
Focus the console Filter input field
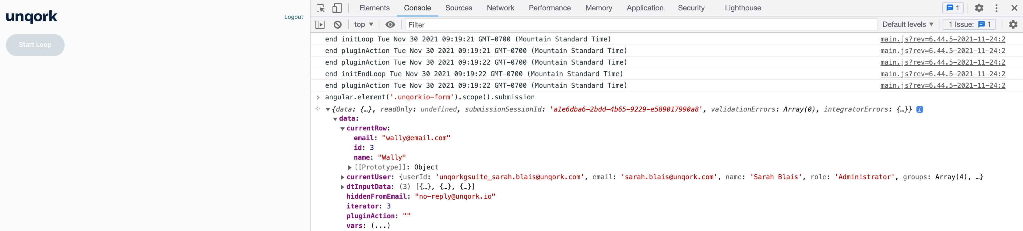(641, 25)
